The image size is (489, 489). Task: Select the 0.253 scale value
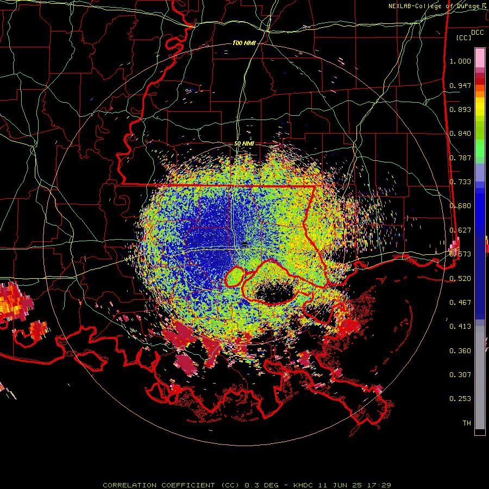460,399
